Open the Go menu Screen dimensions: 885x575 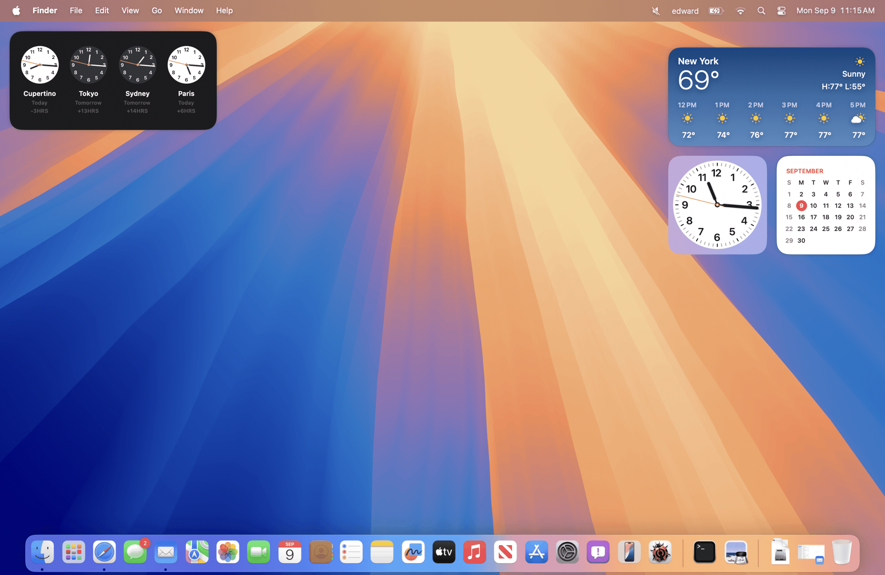pos(157,10)
